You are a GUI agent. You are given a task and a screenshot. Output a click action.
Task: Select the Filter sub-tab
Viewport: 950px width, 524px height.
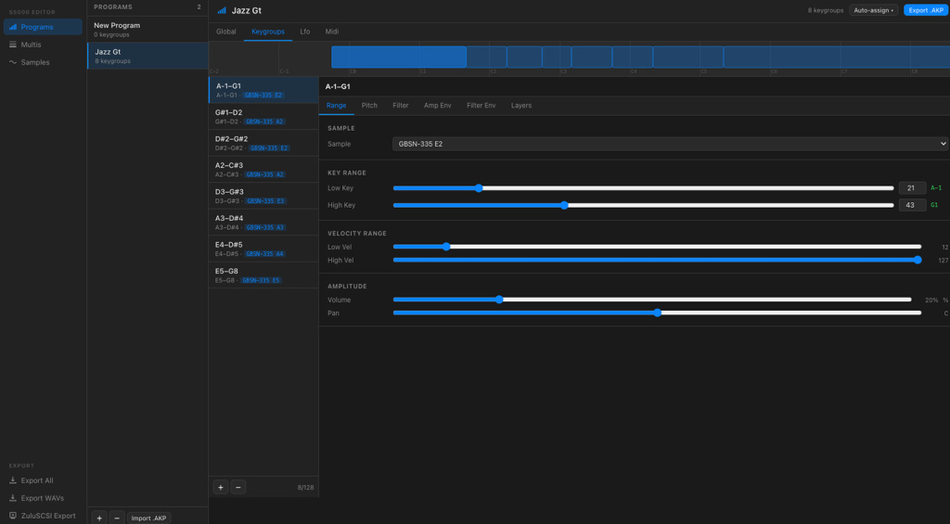pyautogui.click(x=401, y=106)
